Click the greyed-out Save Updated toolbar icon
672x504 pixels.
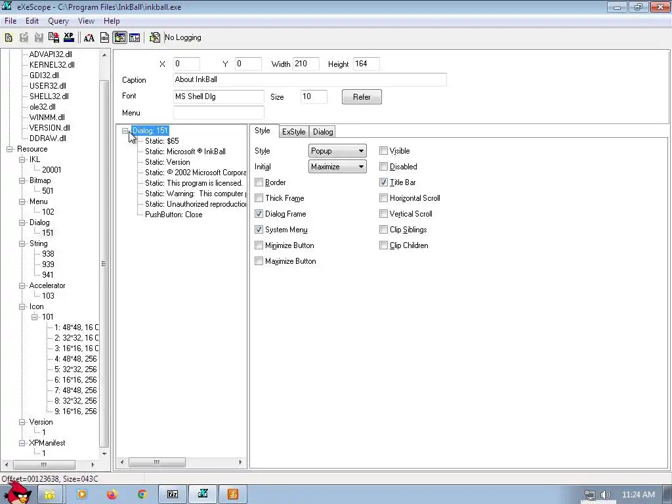point(24,37)
